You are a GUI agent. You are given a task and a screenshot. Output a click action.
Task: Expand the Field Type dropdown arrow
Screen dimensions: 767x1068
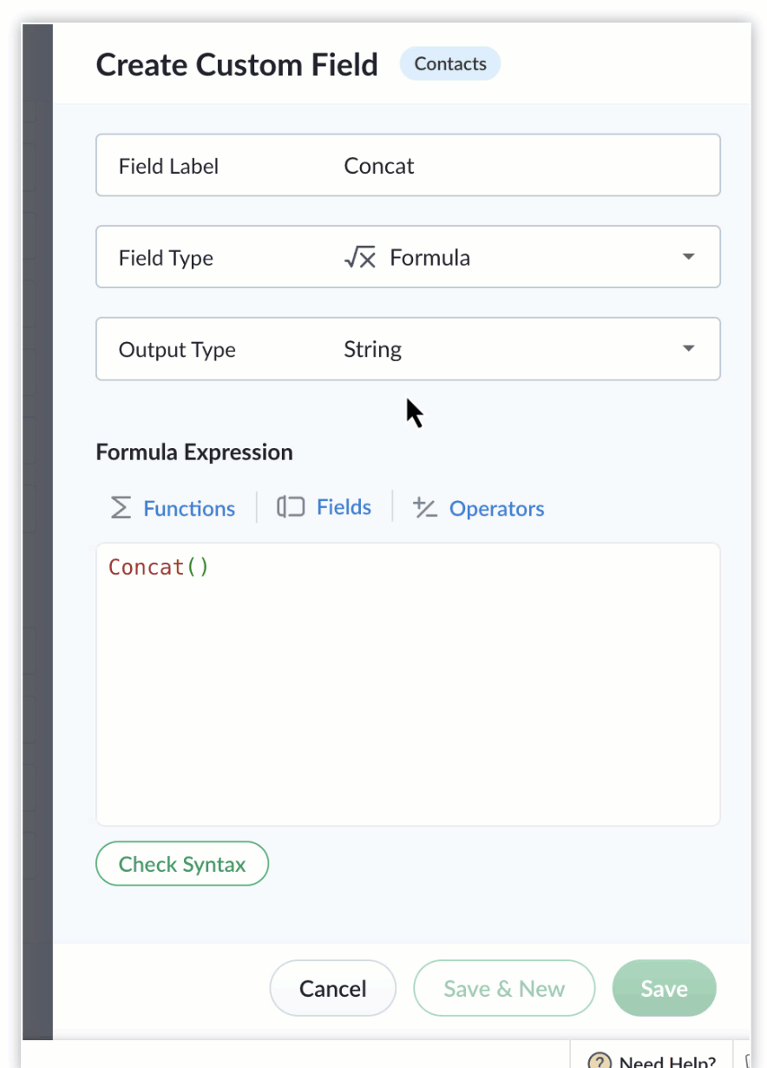coord(688,257)
